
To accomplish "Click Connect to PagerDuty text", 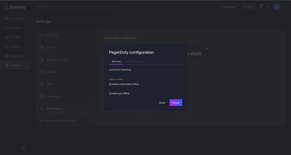I will click(120, 70).
